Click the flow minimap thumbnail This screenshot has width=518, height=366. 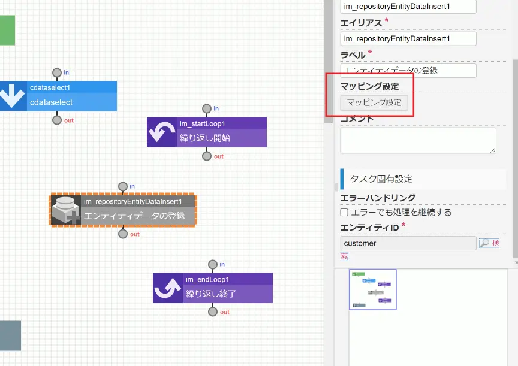click(373, 289)
